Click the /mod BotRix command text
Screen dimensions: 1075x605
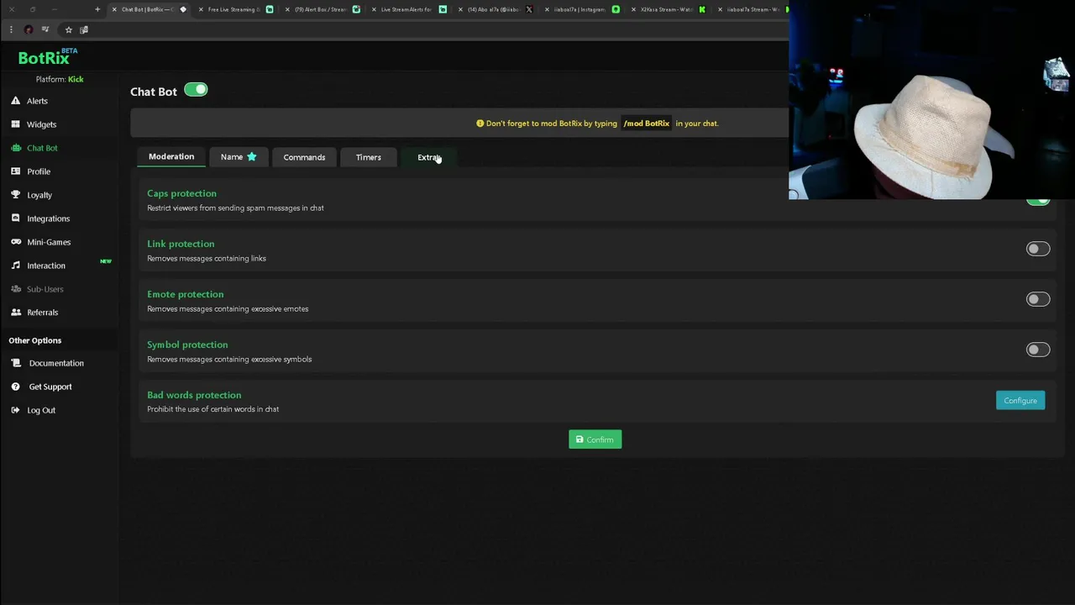[647, 124]
